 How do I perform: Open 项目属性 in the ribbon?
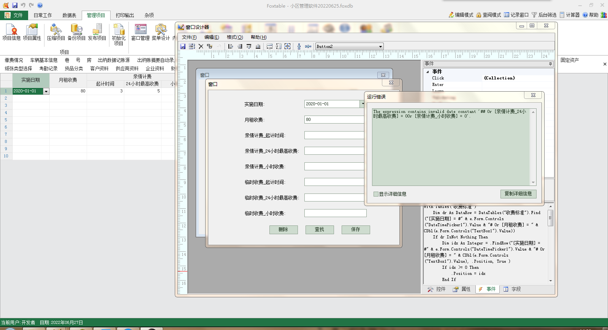(32, 32)
